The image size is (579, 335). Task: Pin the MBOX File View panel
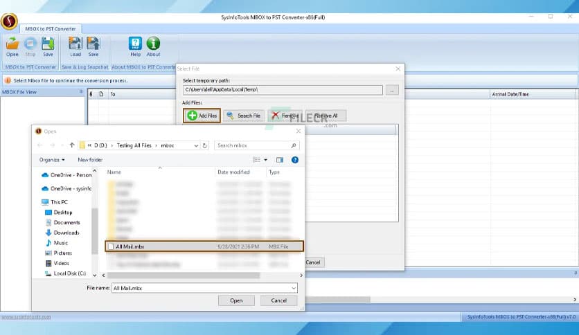(81, 91)
